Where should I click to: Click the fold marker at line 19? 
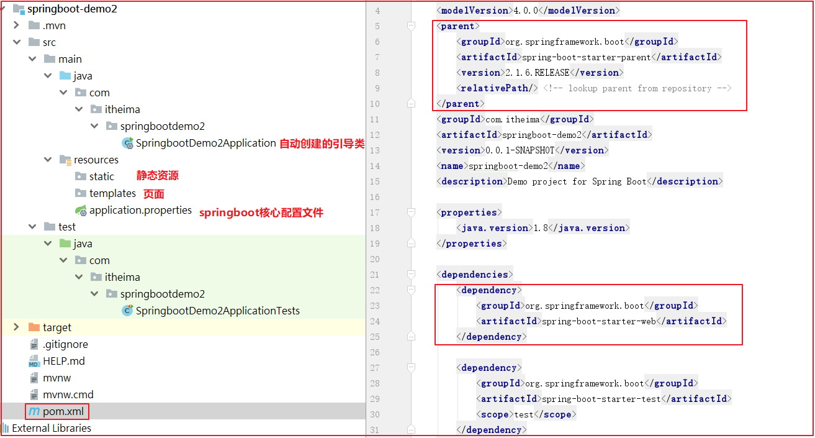tap(411, 243)
